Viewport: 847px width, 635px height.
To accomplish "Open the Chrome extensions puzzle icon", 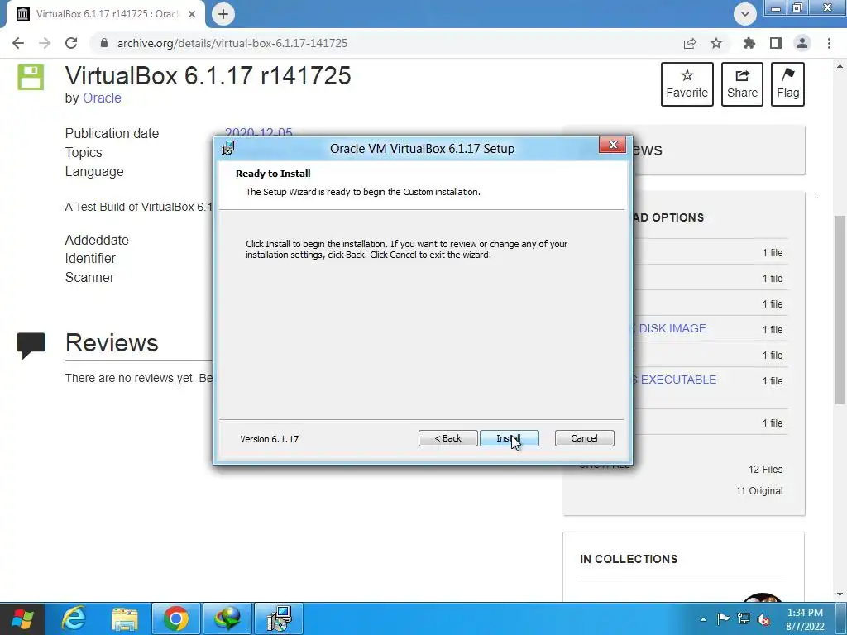I will coord(749,43).
